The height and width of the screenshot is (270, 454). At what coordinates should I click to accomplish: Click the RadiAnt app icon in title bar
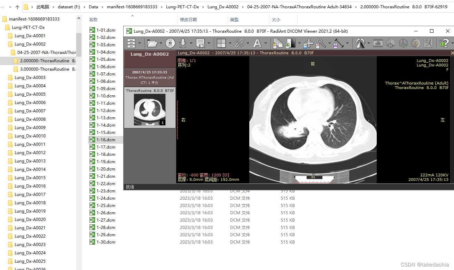[x=129, y=31]
